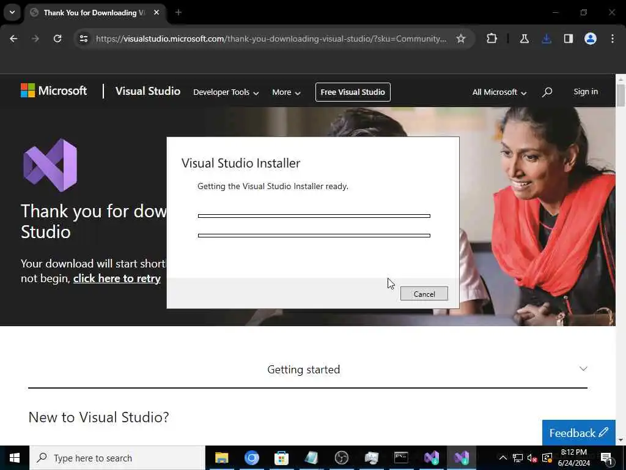Open a new browser tab
Viewport: 626px width, 470px height.
pos(179,12)
